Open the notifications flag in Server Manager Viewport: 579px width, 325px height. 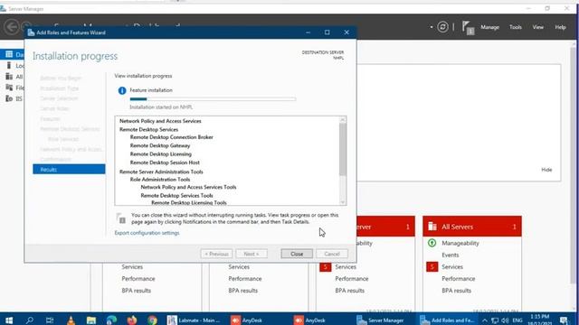coord(468,28)
